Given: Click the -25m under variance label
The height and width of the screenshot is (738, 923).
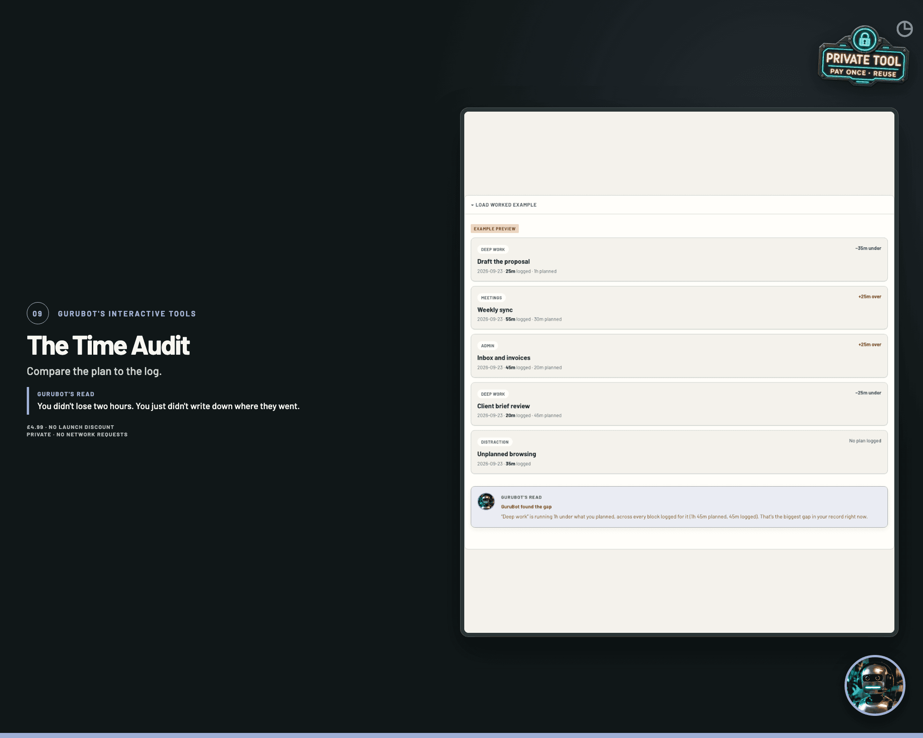Looking at the screenshot, I should click(x=868, y=393).
